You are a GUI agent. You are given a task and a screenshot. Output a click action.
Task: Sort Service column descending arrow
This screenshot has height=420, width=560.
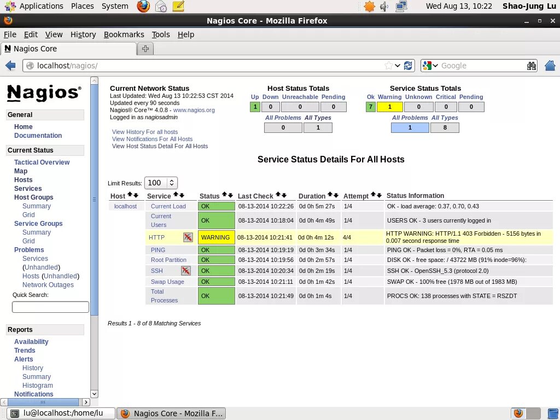(182, 195)
